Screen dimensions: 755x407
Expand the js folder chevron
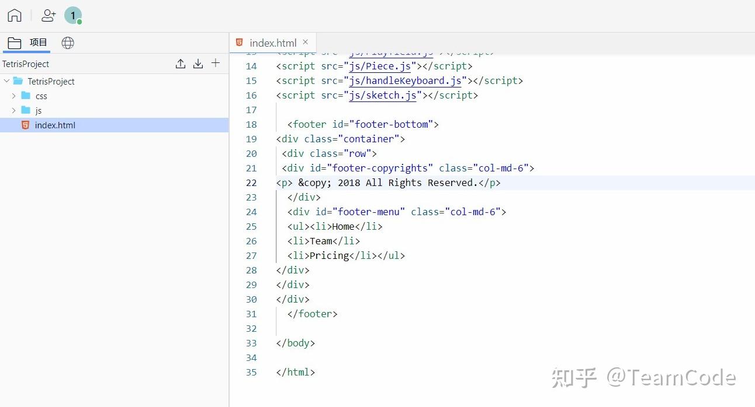pyautogui.click(x=14, y=110)
